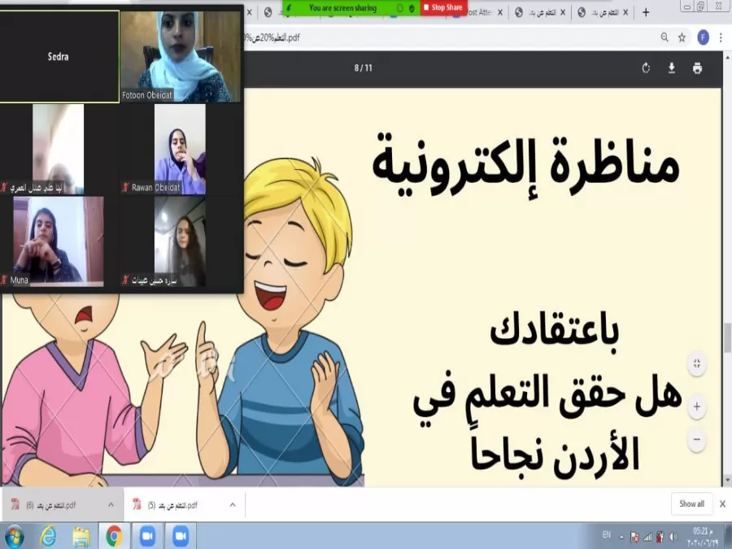Click Stop Share to end screen sharing
This screenshot has height=549, width=732.
[x=443, y=7]
